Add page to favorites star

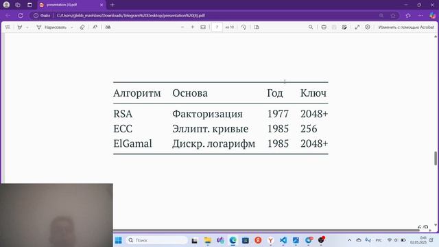pyautogui.click(x=393, y=15)
